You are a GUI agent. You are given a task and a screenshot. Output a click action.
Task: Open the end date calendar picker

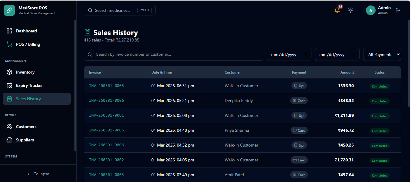click(353, 55)
